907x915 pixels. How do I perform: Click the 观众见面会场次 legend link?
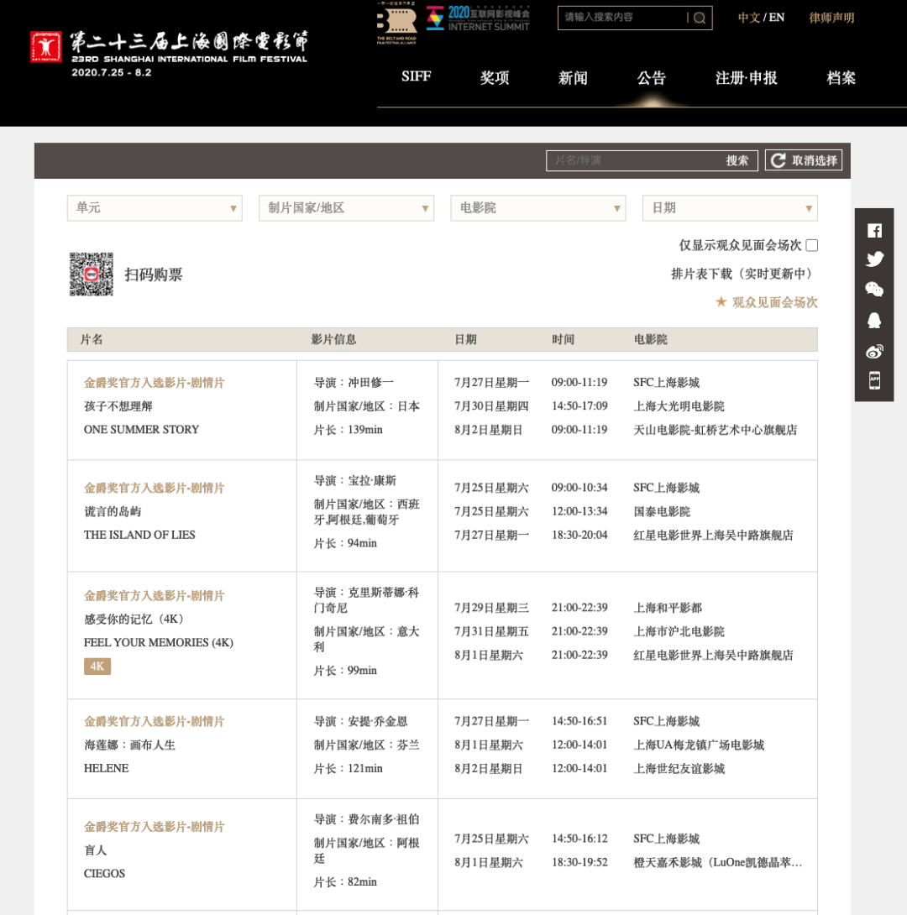click(x=774, y=302)
